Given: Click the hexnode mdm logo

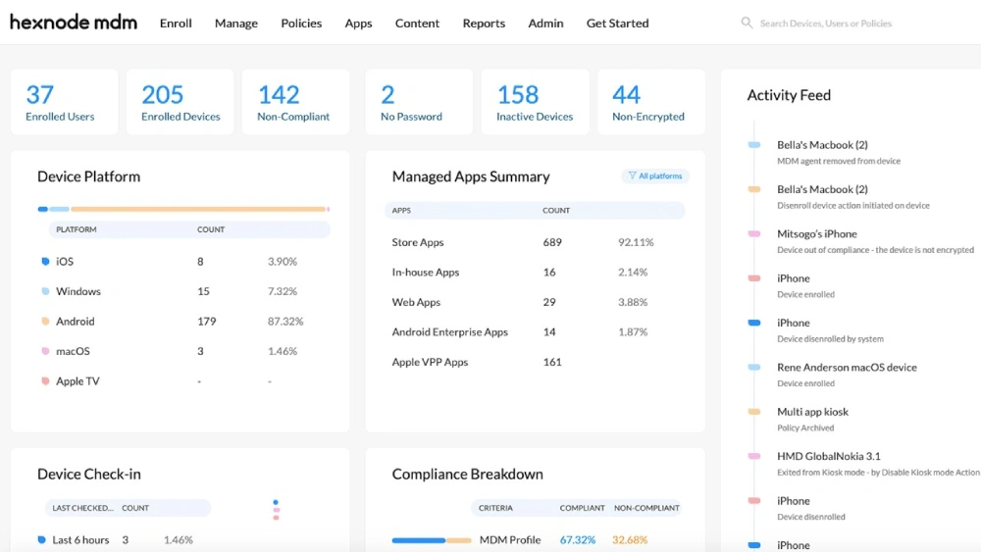Looking at the screenshot, I should 74,23.
